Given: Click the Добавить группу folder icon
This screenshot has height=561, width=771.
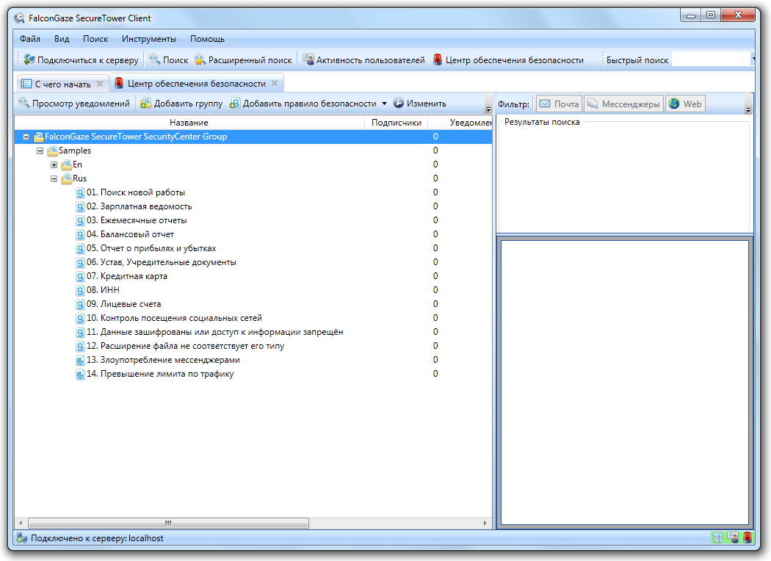Looking at the screenshot, I should pos(145,104).
